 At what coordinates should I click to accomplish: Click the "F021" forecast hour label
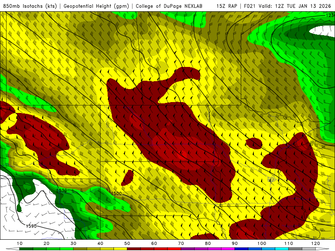click(250, 6)
